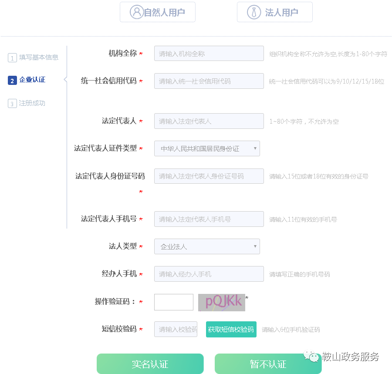
Task: Click the badge icon on 法人用户 tab
Action: click(253, 12)
